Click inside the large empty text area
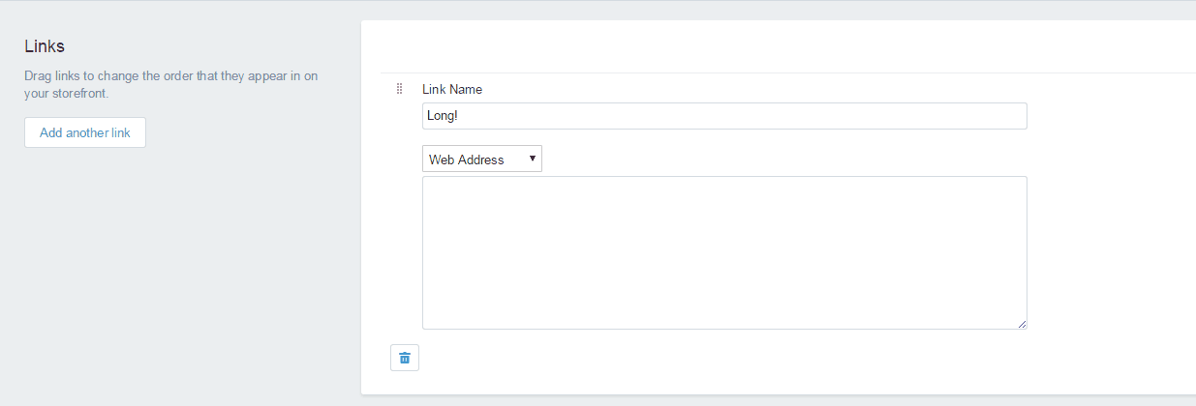 click(724, 252)
